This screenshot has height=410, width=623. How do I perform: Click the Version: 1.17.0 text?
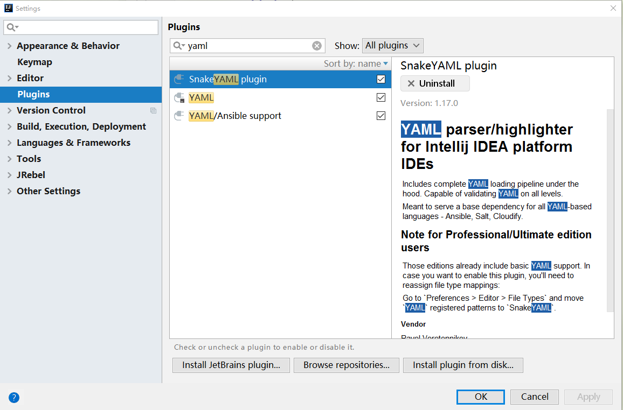coord(429,103)
